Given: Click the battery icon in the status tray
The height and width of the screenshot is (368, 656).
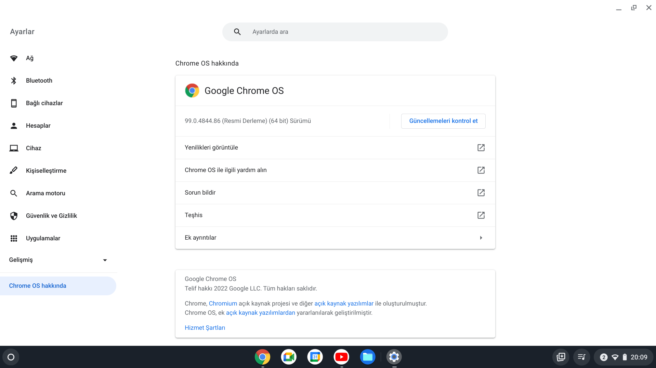Looking at the screenshot, I should tap(625, 357).
